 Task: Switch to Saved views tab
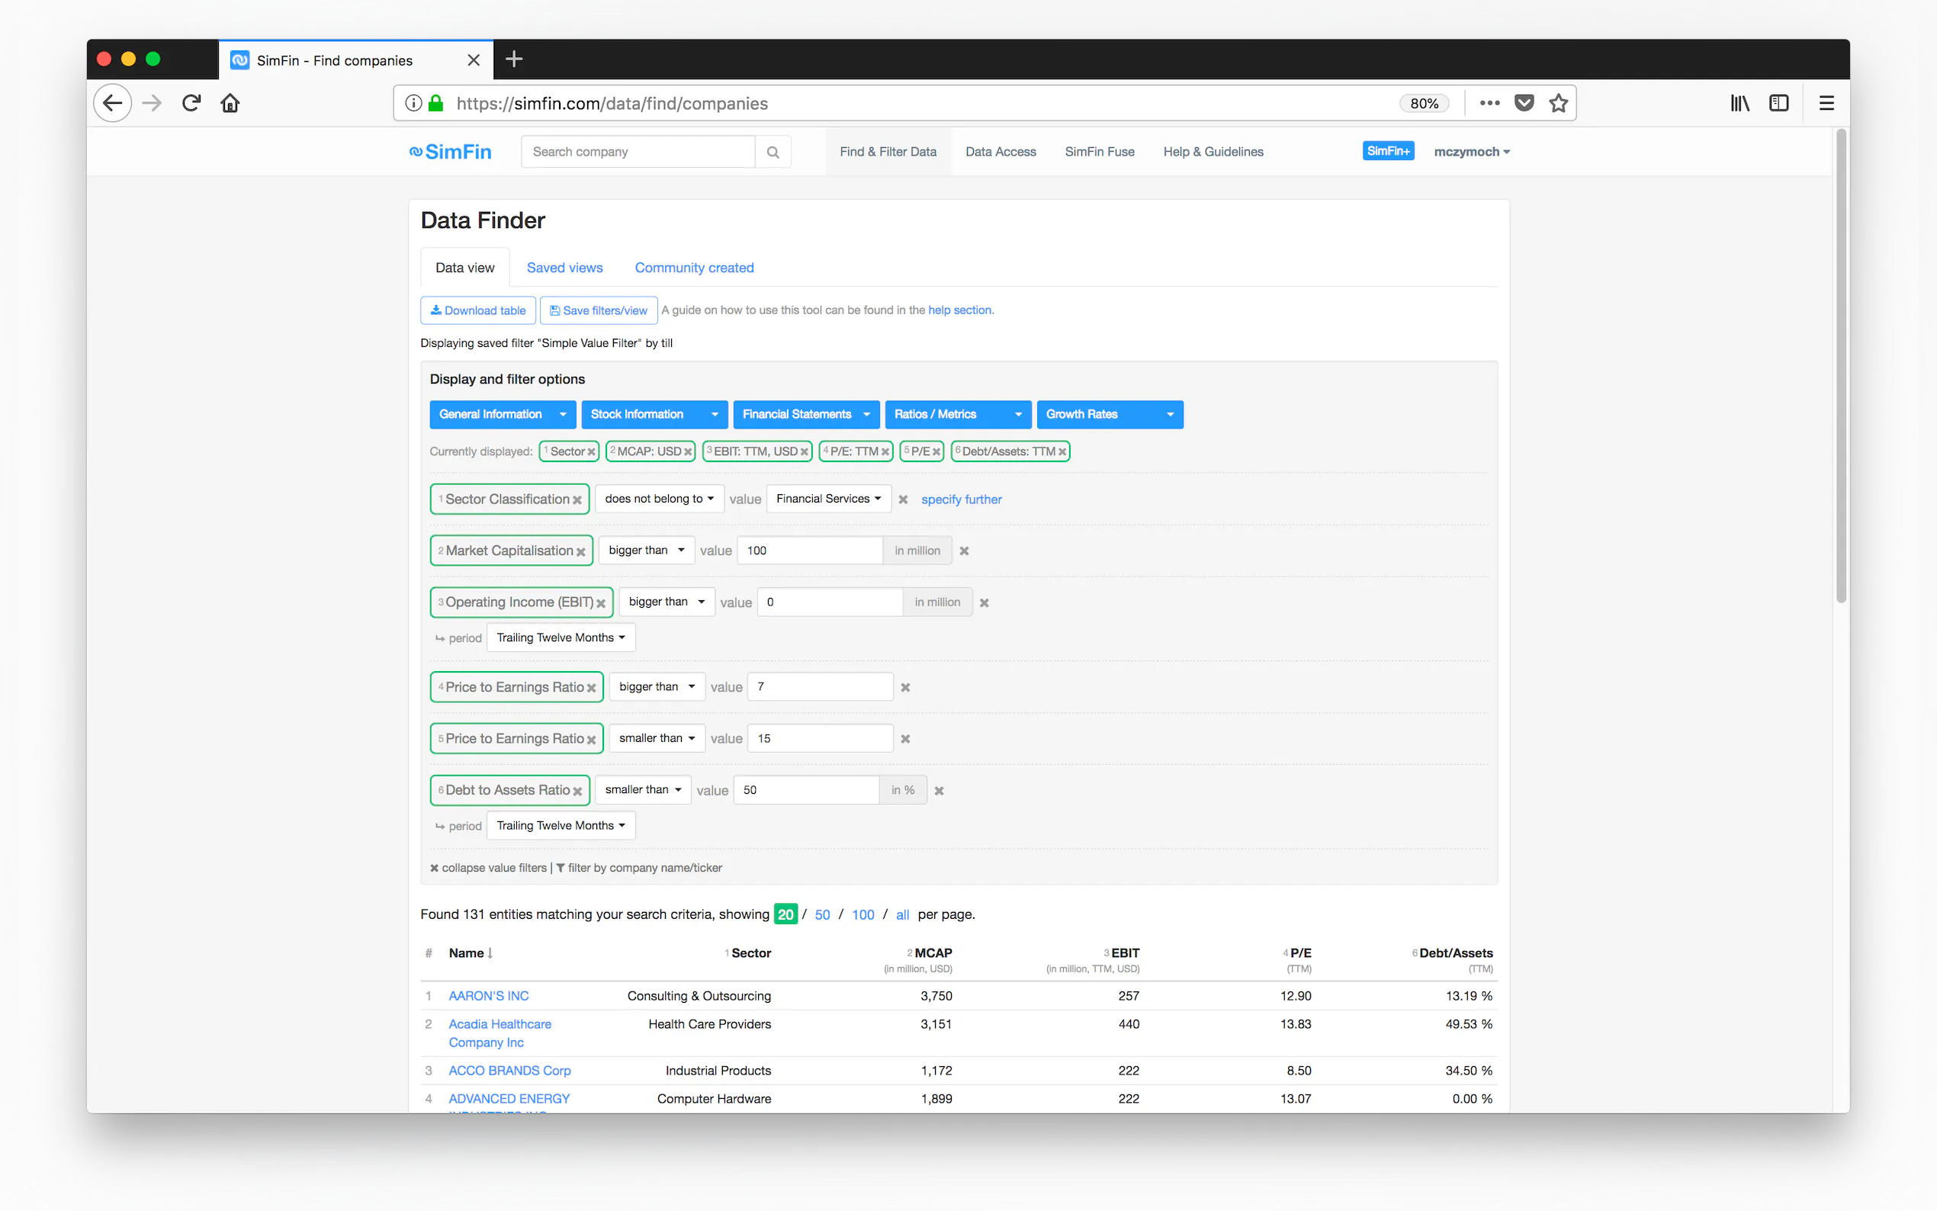point(564,268)
